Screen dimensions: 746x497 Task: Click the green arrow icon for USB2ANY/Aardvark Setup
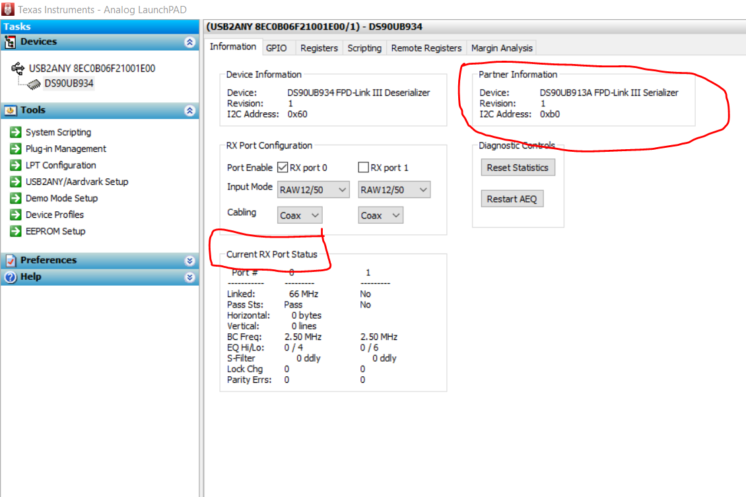(x=16, y=182)
